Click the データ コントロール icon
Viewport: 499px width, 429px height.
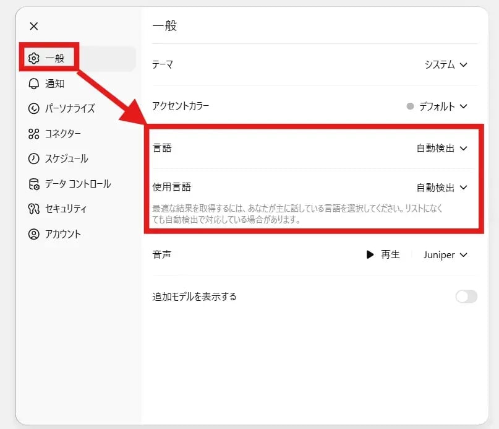35,184
